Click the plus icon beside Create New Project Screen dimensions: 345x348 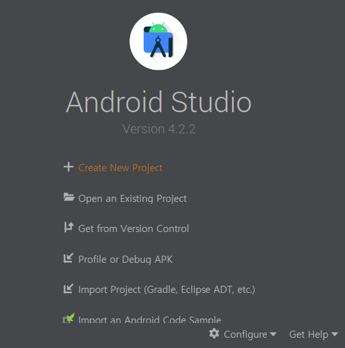(x=69, y=167)
